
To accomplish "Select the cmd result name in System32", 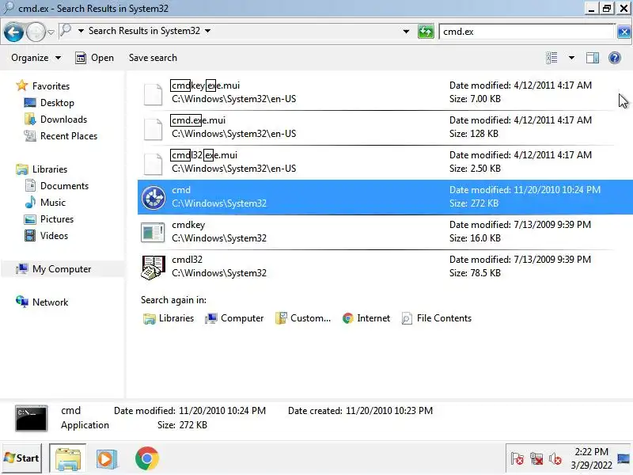I will (181, 190).
